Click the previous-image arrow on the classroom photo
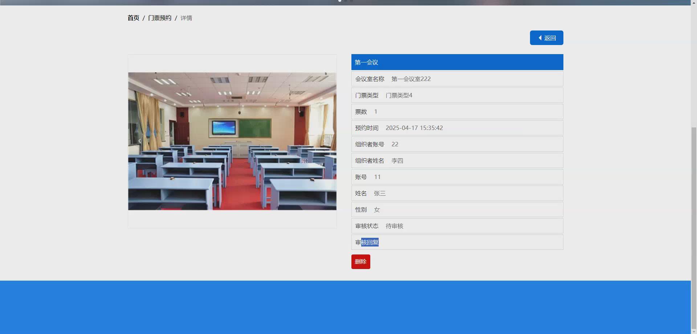Image resolution: width=697 pixels, height=334 pixels. (140, 140)
